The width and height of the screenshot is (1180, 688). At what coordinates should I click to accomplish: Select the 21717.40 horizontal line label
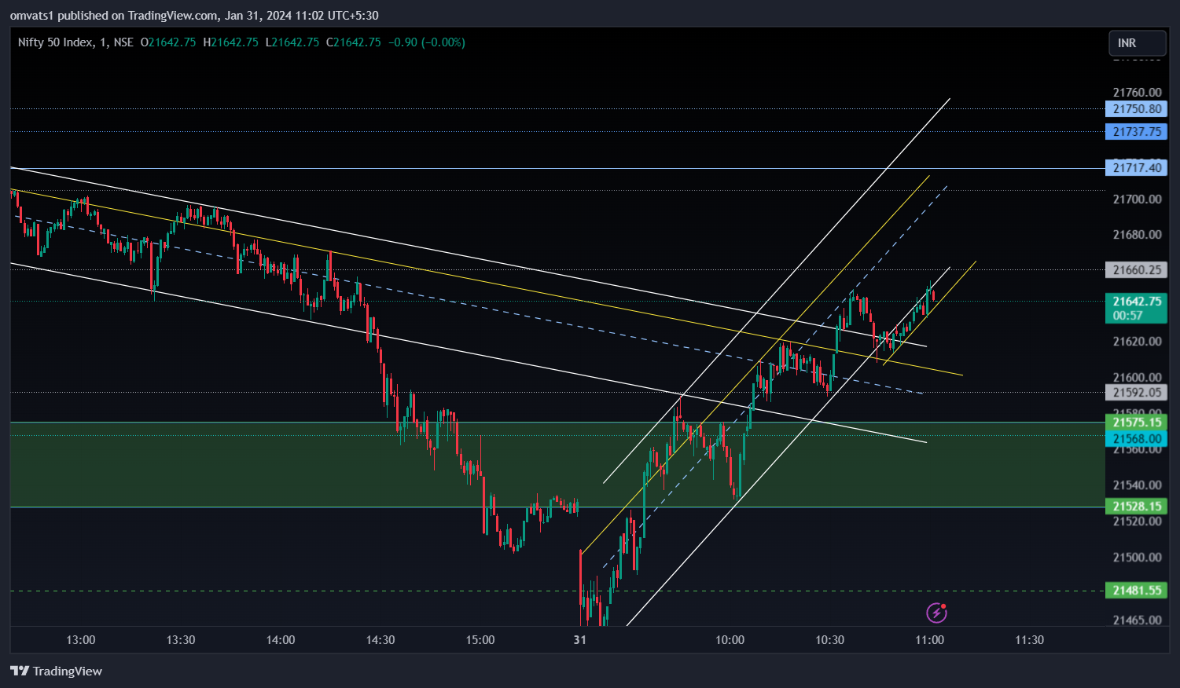point(1137,167)
